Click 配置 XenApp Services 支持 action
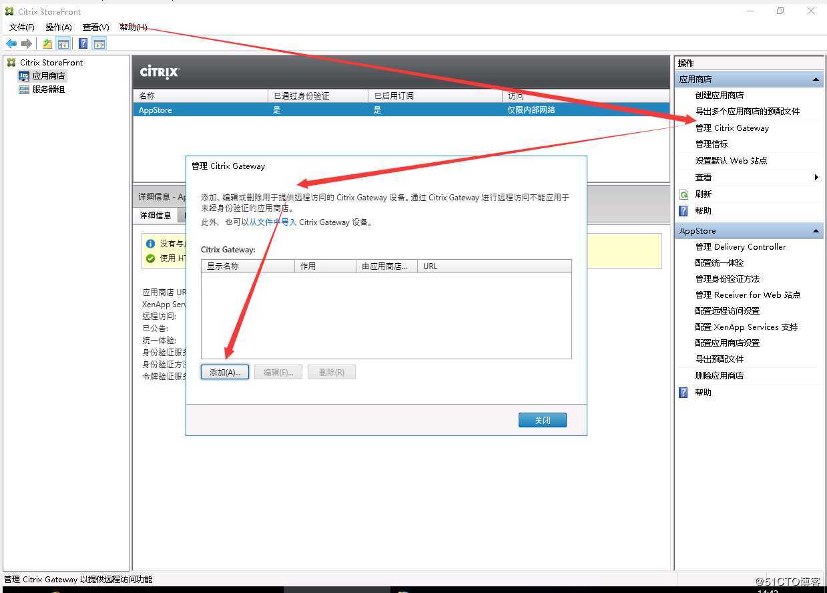The height and width of the screenshot is (593, 827). click(746, 327)
